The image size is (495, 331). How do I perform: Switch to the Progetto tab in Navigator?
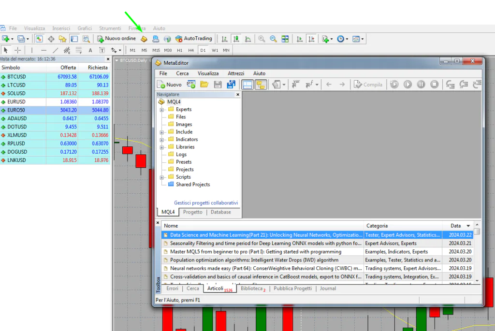coord(192,212)
